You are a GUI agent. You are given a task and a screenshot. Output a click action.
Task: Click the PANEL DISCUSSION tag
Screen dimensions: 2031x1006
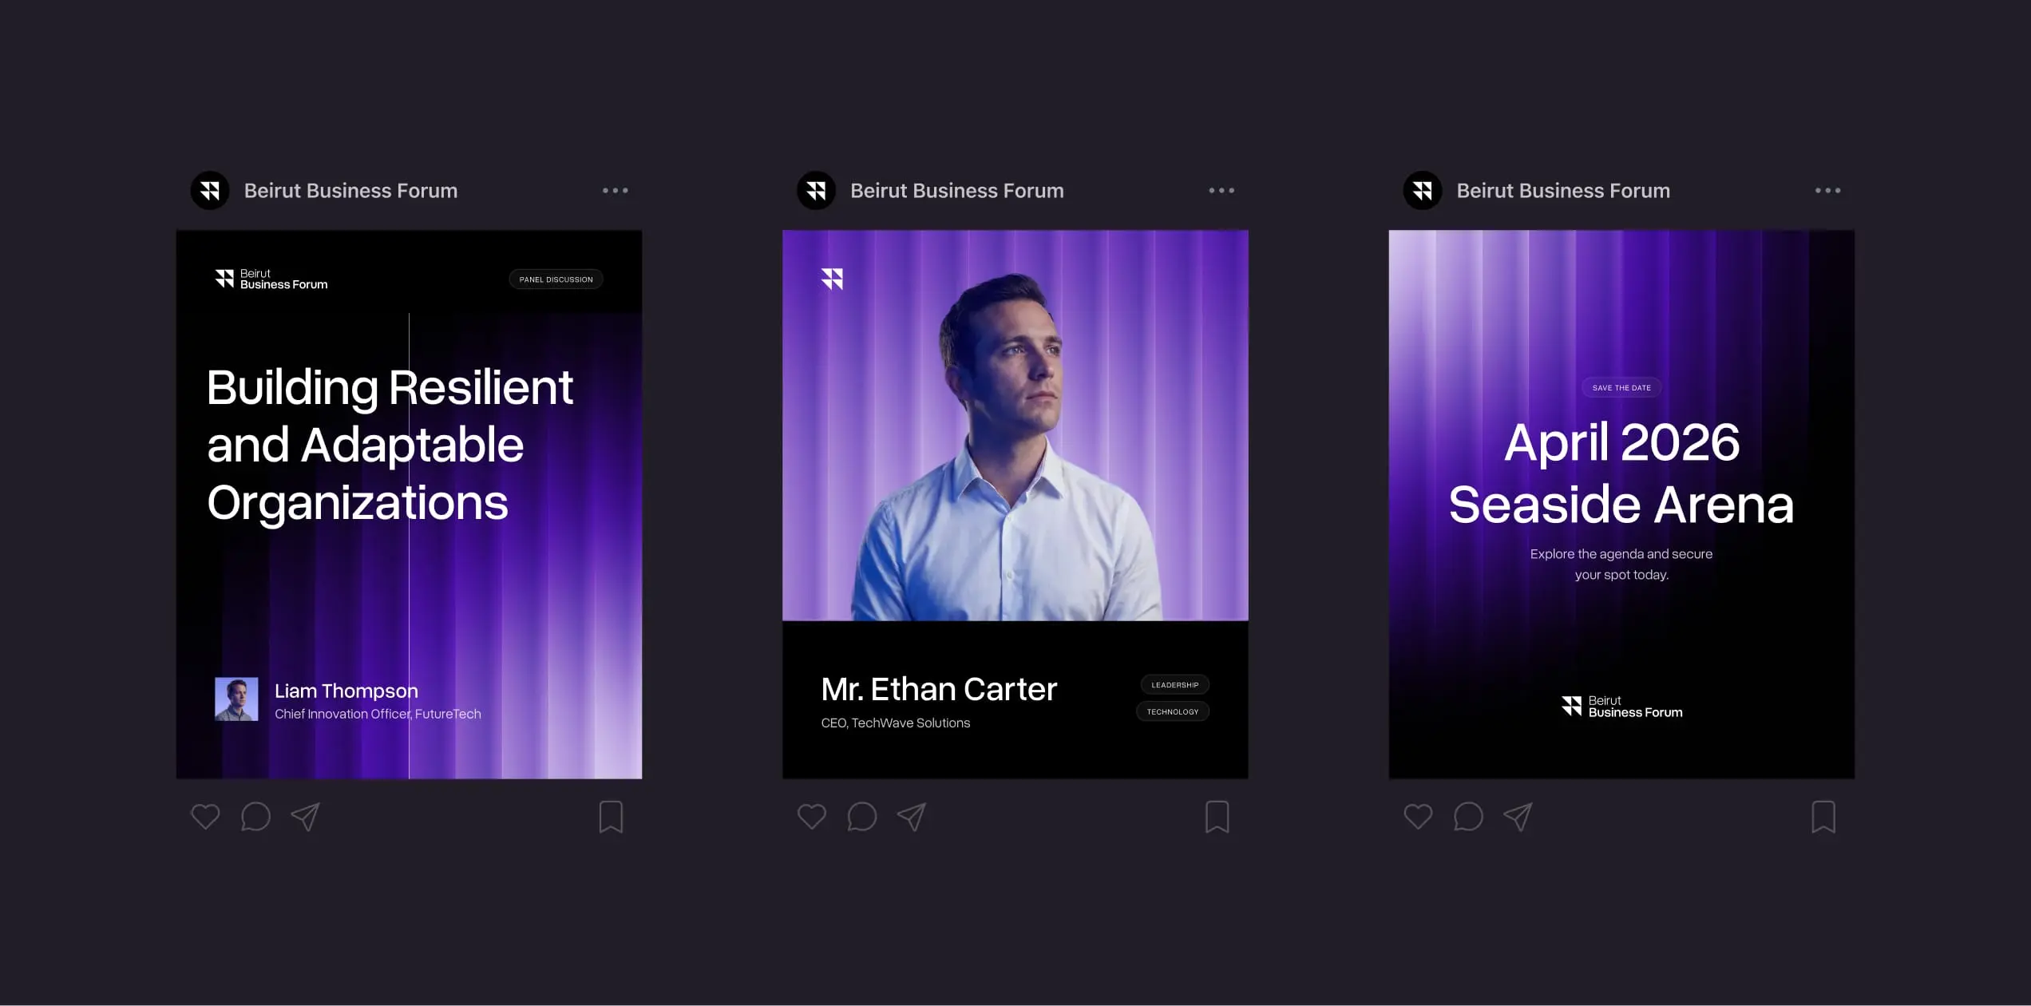556,279
